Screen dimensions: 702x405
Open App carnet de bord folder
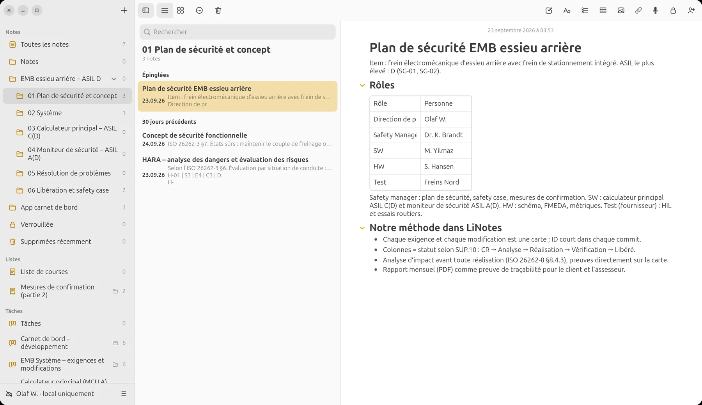click(67, 208)
